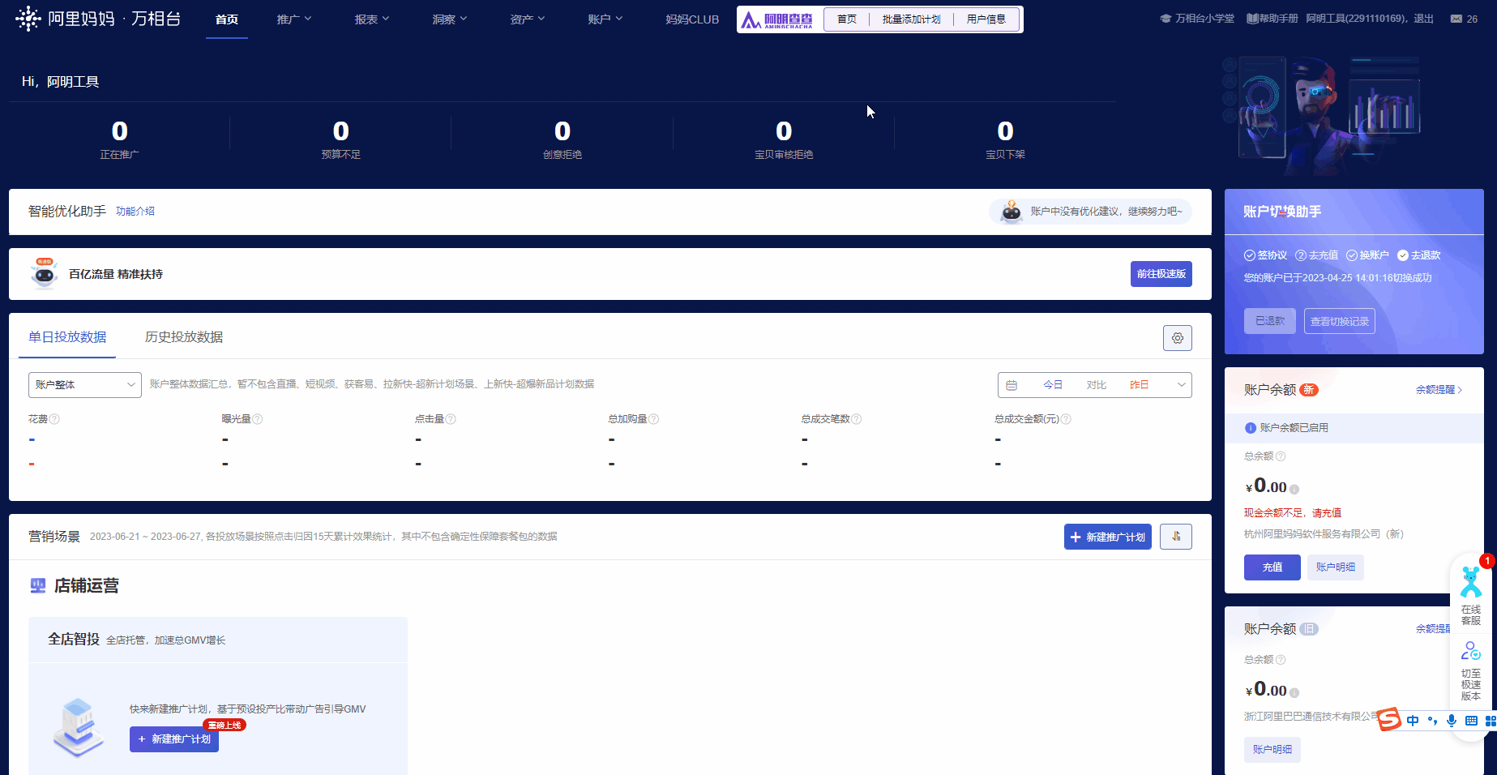Image resolution: width=1497 pixels, height=775 pixels.
Task: Open 功能介绍 link
Action: tap(135, 212)
